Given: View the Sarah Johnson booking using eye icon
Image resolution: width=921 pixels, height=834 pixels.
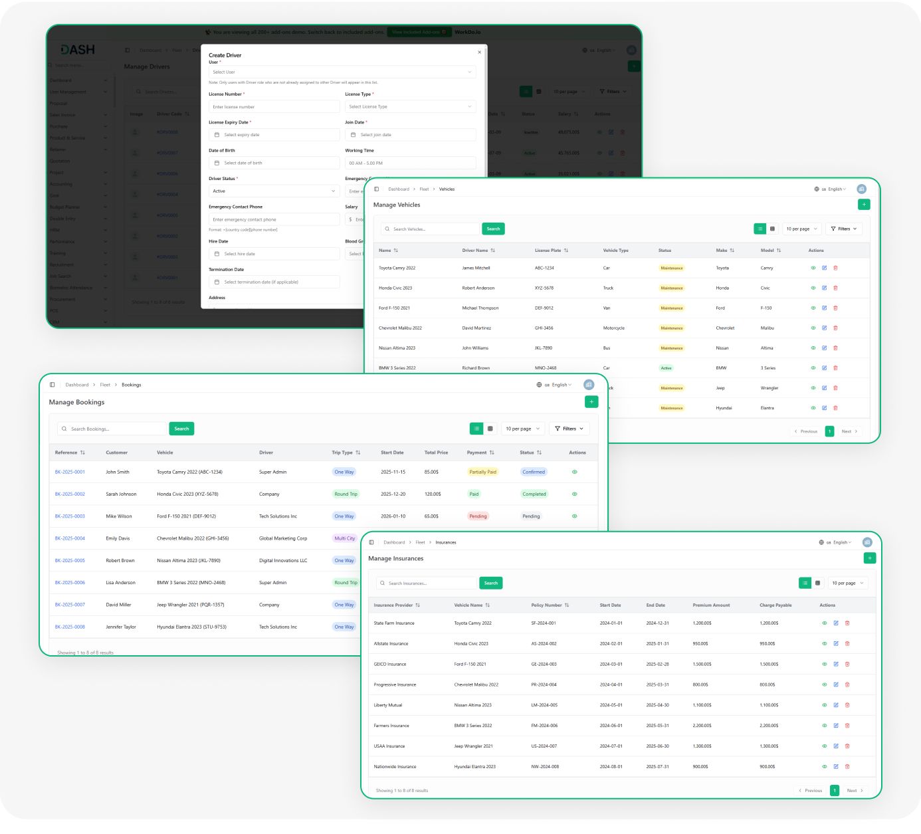Looking at the screenshot, I should click(575, 494).
